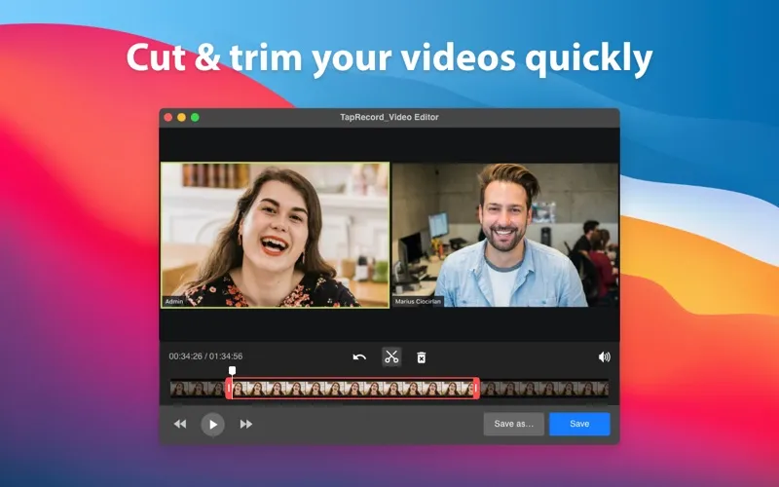This screenshot has width=779, height=487.
Task: Click the undo arrow icon
Action: pyautogui.click(x=359, y=357)
